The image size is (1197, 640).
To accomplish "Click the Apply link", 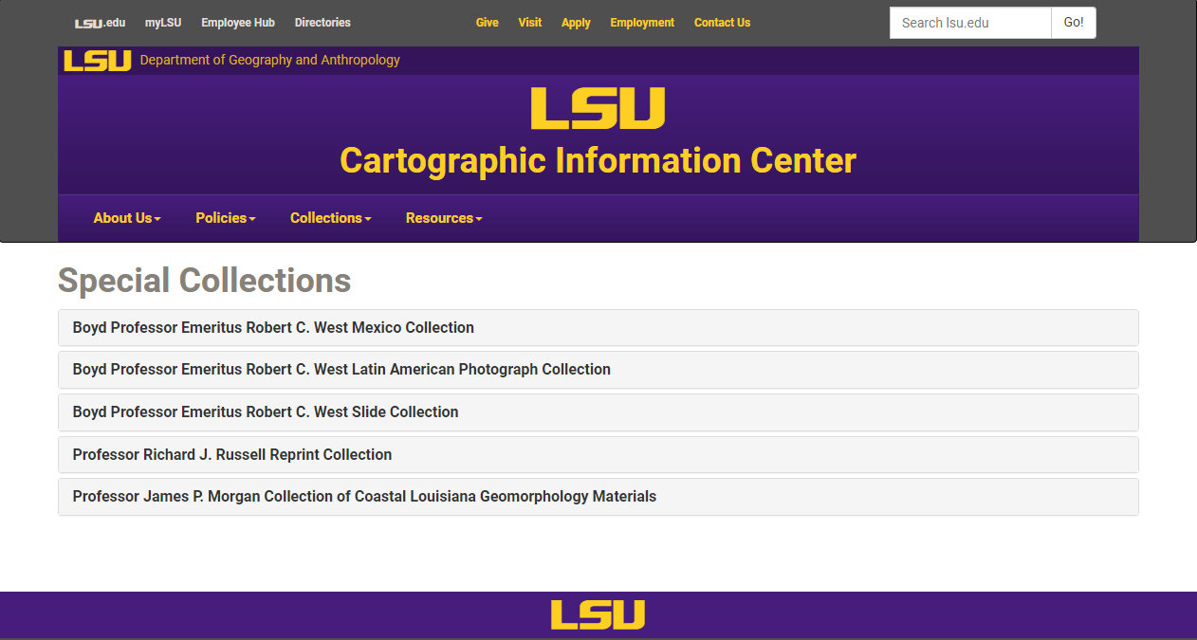I will (x=576, y=23).
